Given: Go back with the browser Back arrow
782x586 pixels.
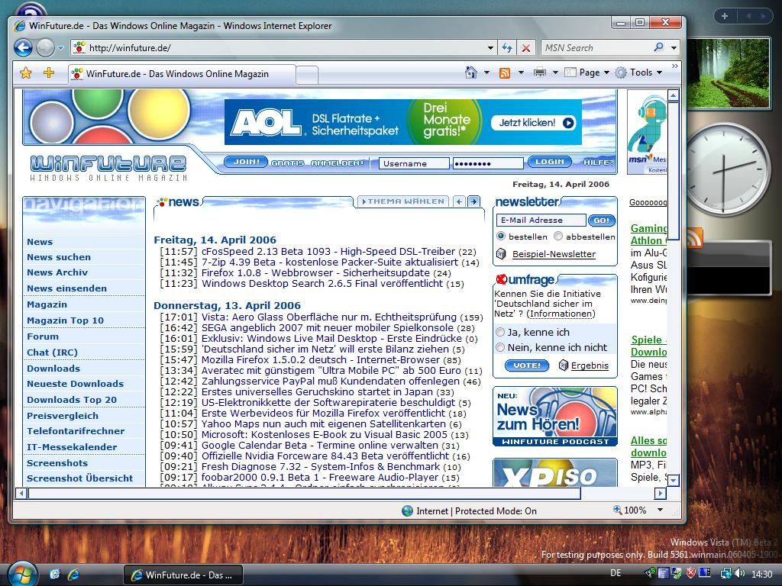Looking at the screenshot, I should pyautogui.click(x=23, y=48).
